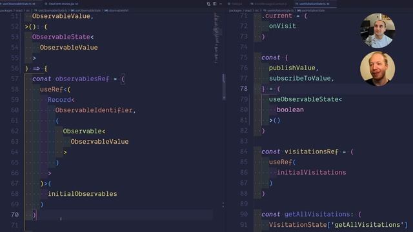Click 'VisitationState' on line 91
This screenshot has height=232, width=413.
coord(297,225)
